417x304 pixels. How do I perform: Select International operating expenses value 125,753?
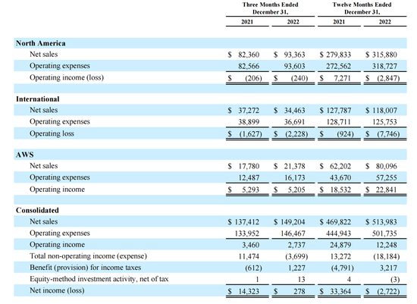pos(384,122)
